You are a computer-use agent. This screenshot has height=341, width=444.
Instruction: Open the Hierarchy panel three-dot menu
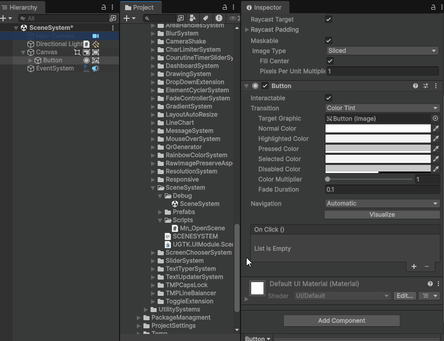[112, 7]
